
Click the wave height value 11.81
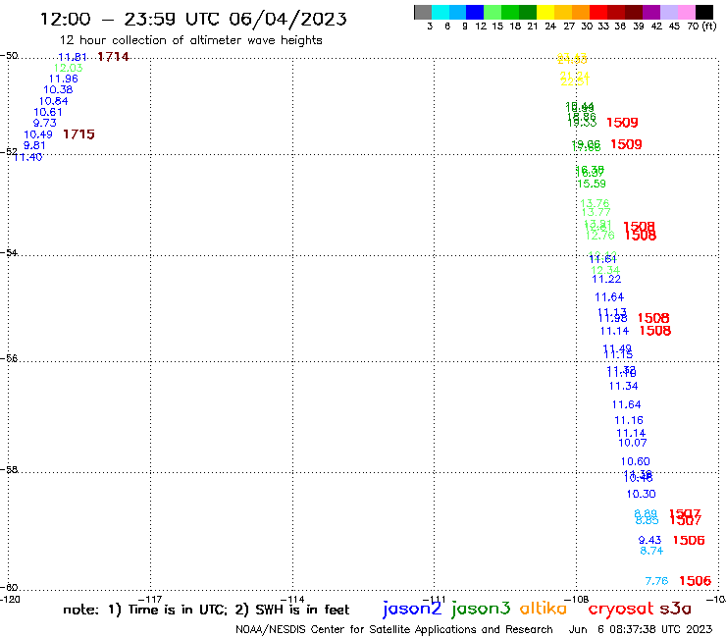pyautogui.click(x=73, y=57)
